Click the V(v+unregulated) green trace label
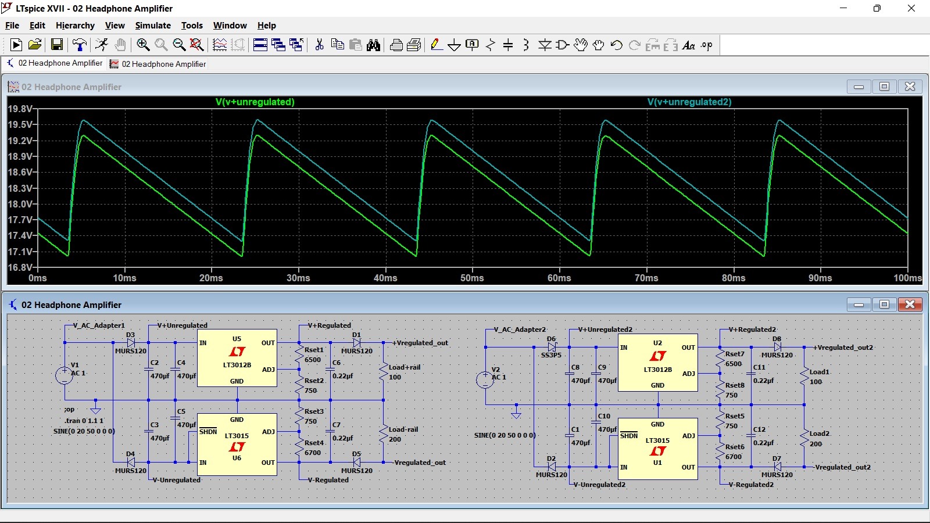This screenshot has width=930, height=523. pos(255,102)
